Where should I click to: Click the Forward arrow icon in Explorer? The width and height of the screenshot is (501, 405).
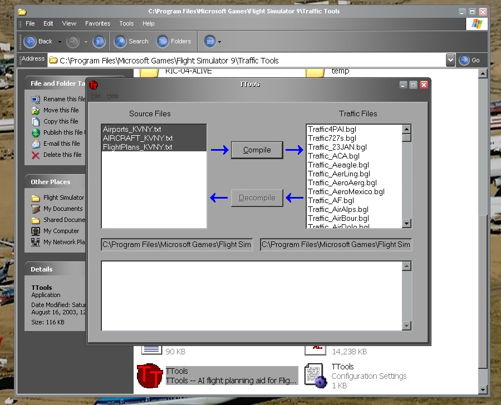(x=73, y=42)
